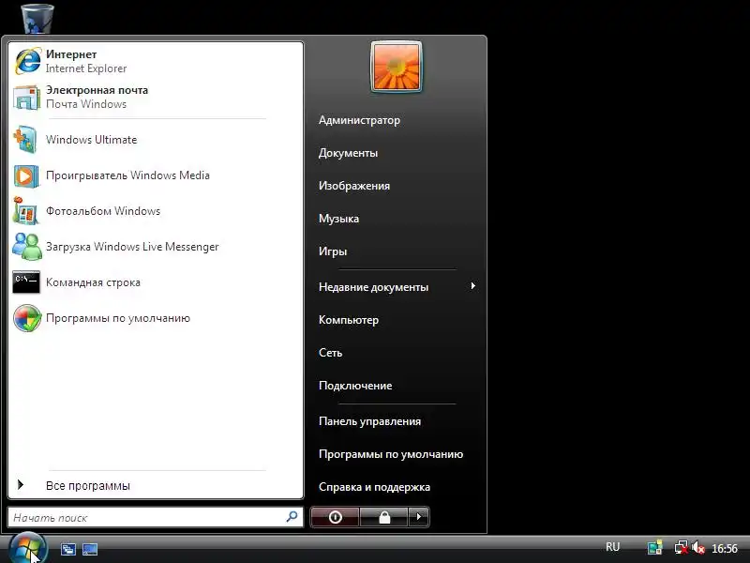Click the muted volume tray icon

698,548
